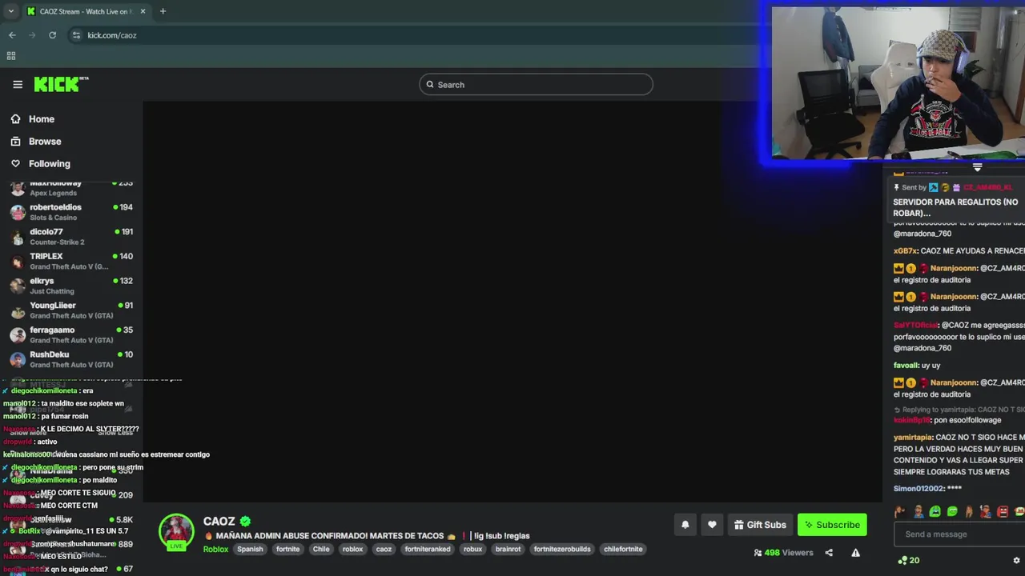Select the Chile tag
This screenshot has width=1025, height=576.
[321, 550]
